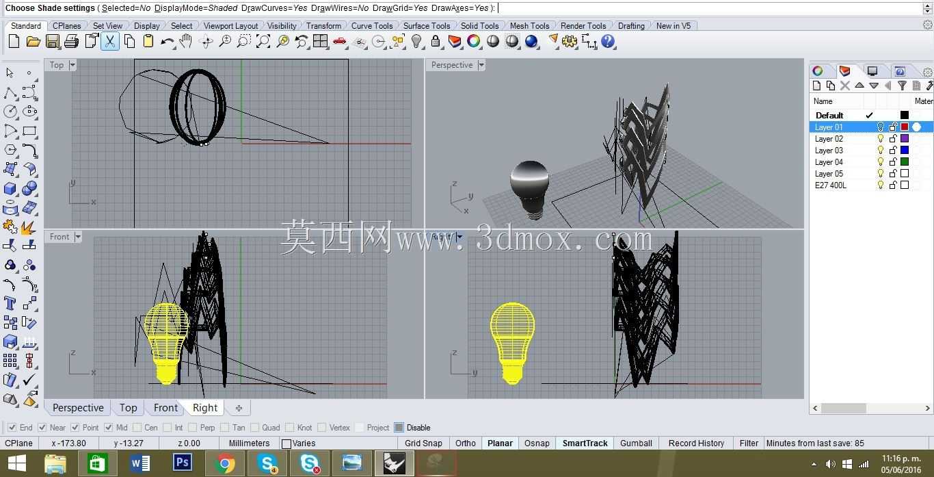Click the red color swatch of Layer 01
This screenshot has width=934, height=477.
[x=905, y=127]
